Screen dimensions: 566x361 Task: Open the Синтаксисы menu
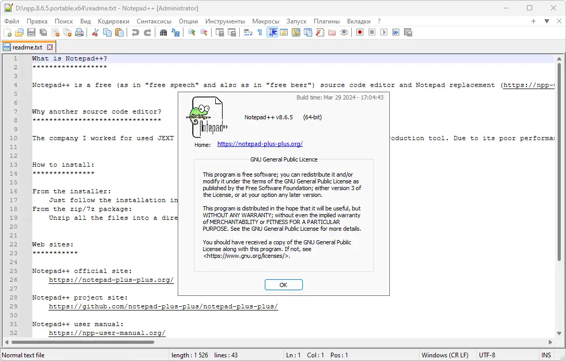pos(154,21)
